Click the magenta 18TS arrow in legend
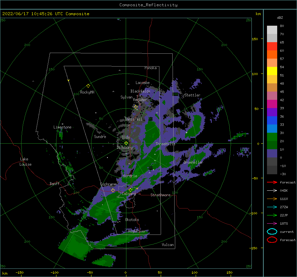Screen dimensions: 297x277 point(272,224)
